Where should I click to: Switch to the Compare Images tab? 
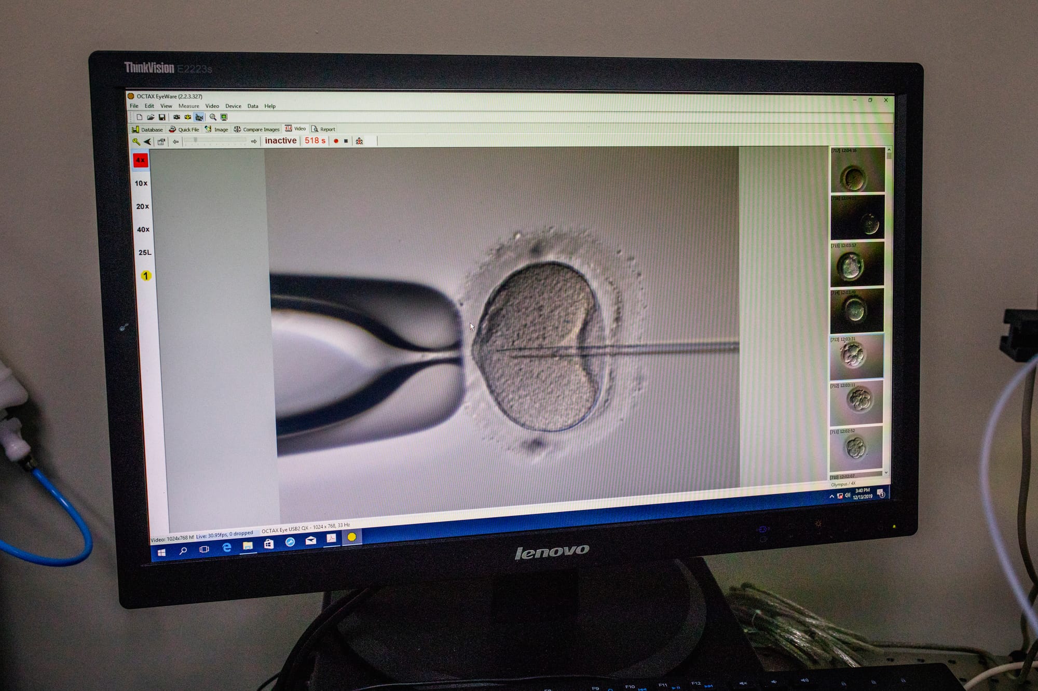tap(257, 129)
